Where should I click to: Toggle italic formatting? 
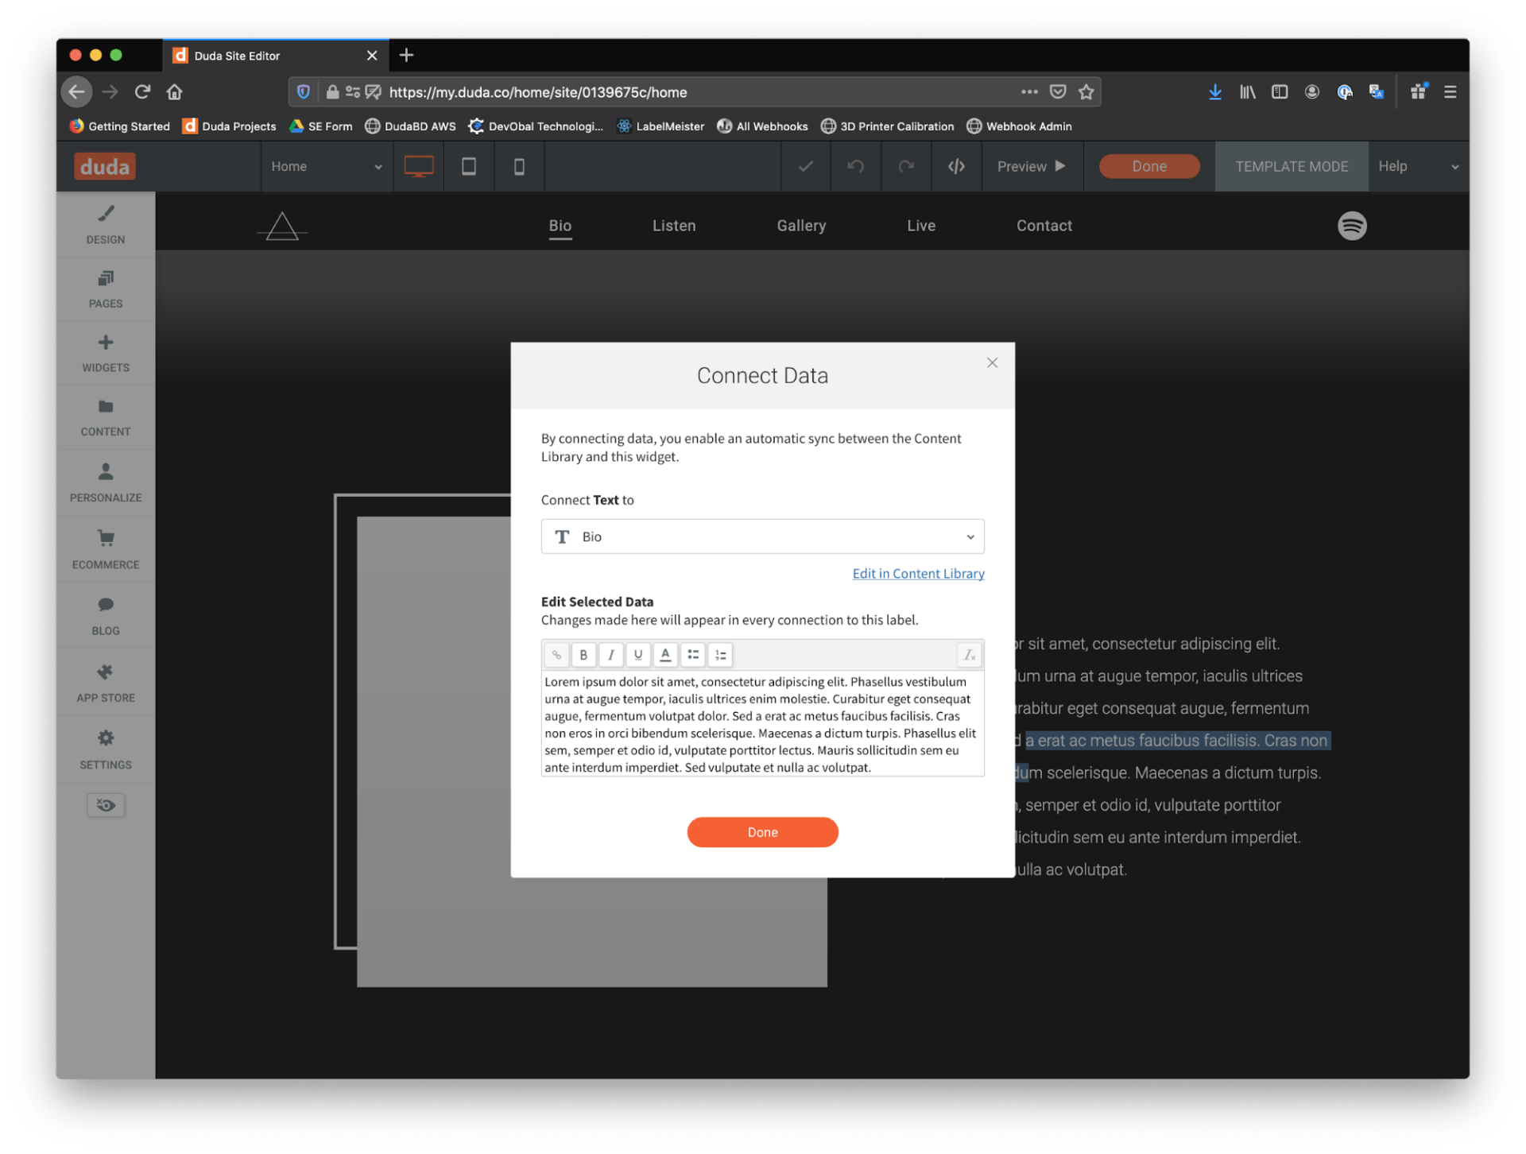point(610,655)
